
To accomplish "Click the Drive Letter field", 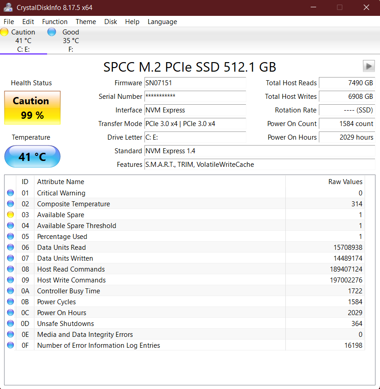I will point(195,137).
